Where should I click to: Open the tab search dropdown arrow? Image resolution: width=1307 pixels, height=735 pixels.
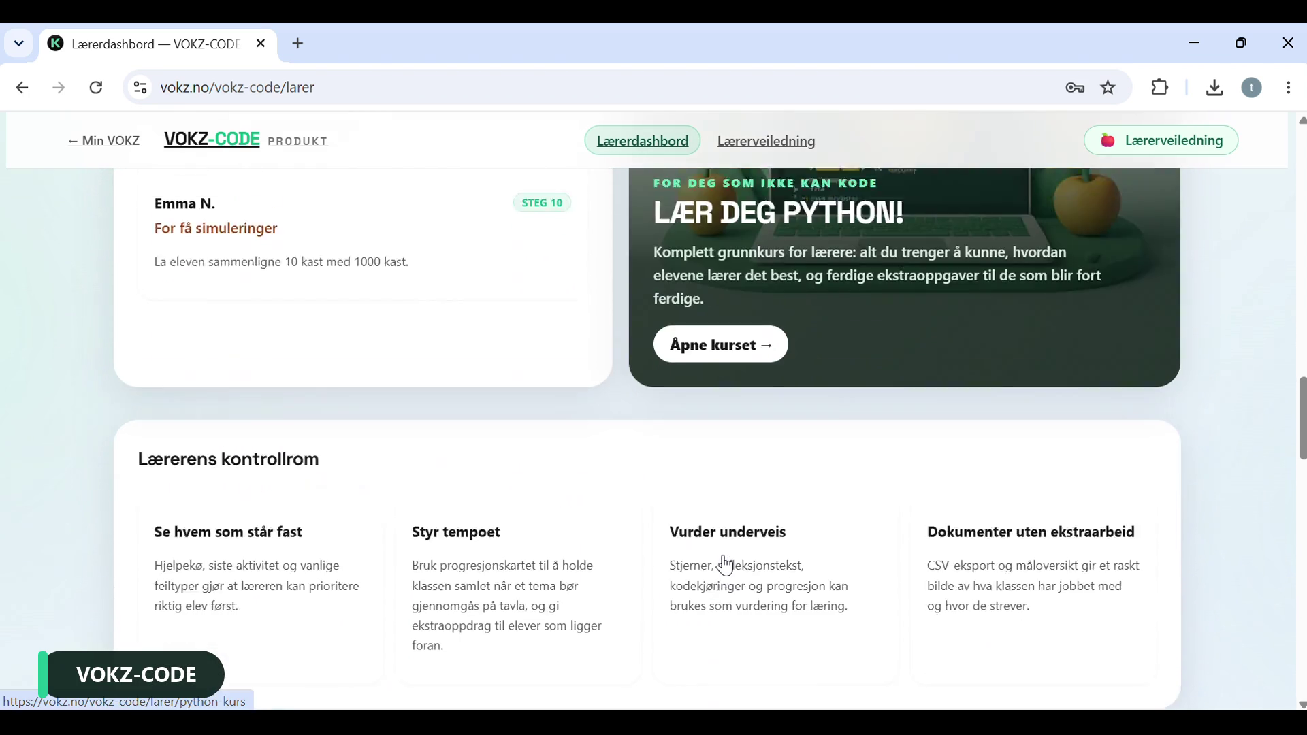(x=18, y=44)
